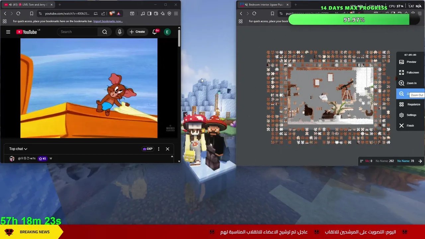Open the apps grid icon in puzzle window
The image size is (425, 239).
(241, 21)
